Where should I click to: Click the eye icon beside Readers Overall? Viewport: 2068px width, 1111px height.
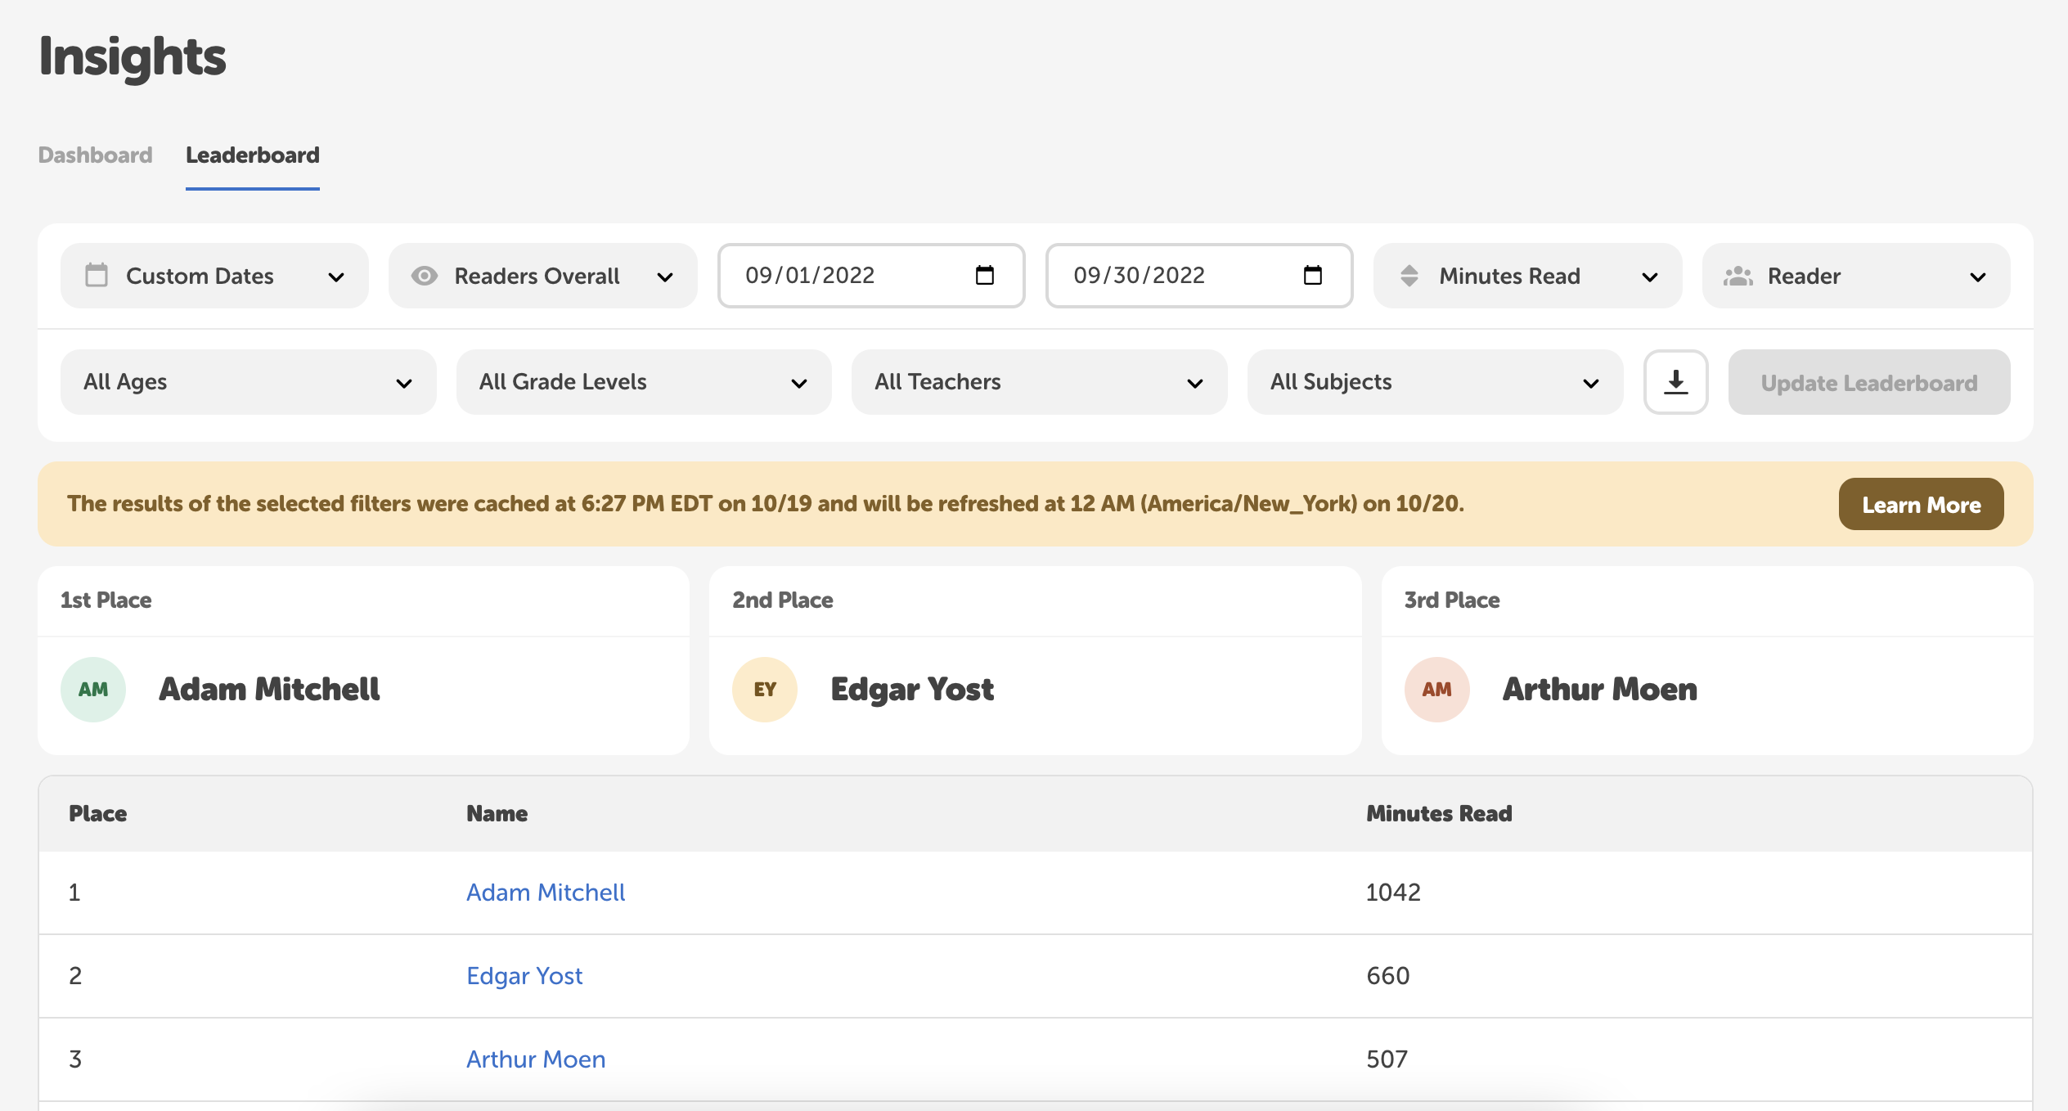424,276
